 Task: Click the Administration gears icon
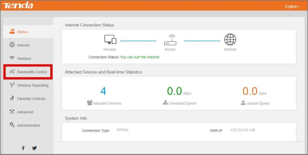coord(12,125)
